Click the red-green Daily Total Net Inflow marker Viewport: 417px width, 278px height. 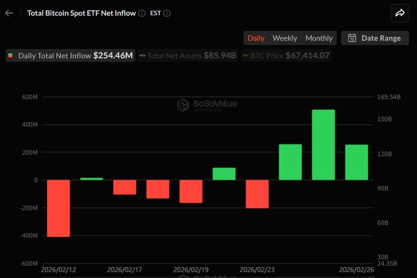[10, 55]
